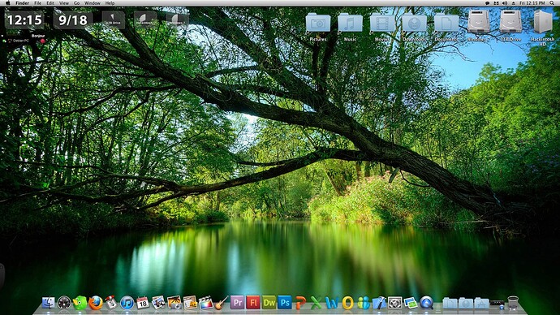Open QuickTime Player in the dock
This screenshot has height=315, width=560.
pos(426,303)
